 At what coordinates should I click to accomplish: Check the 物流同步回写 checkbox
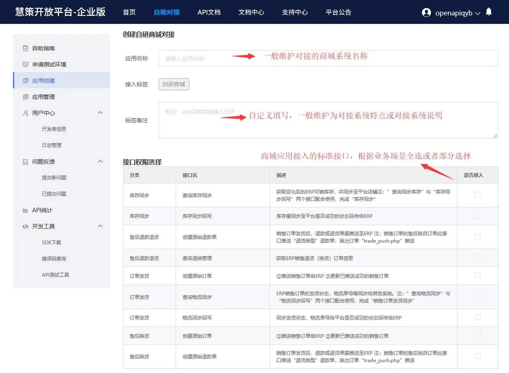click(478, 317)
